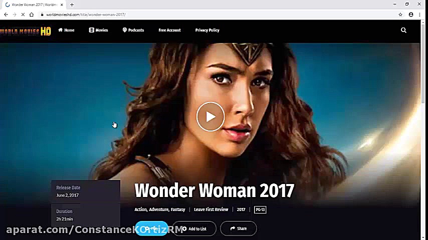This screenshot has height=240, width=428.
Task: Open the Privacy Policy page
Action: 207,30
